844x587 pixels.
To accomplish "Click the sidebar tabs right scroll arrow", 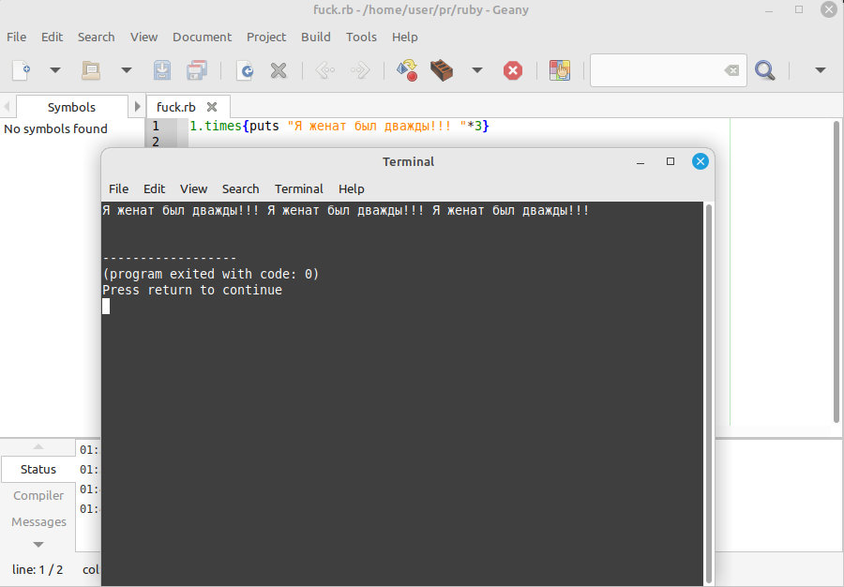I will [137, 107].
